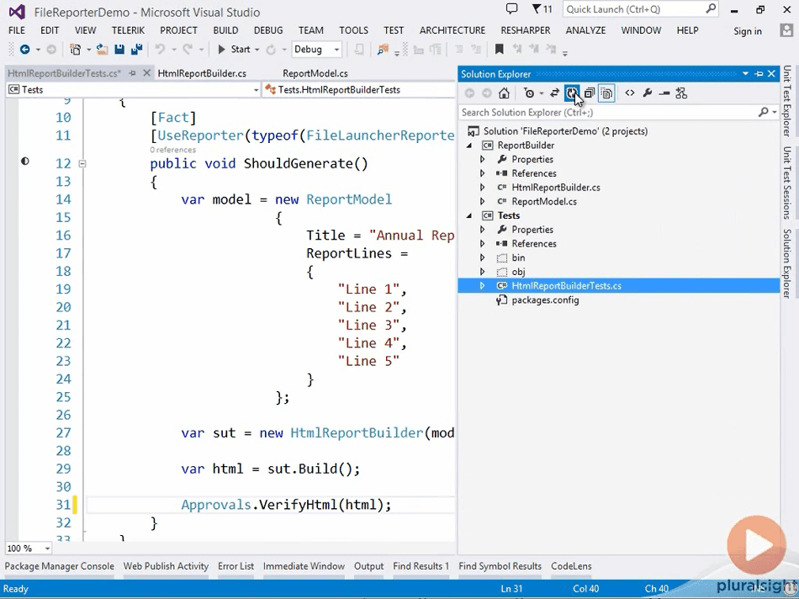The width and height of the screenshot is (799, 599).
Task: Collapse the Tests project node
Action: (469, 215)
